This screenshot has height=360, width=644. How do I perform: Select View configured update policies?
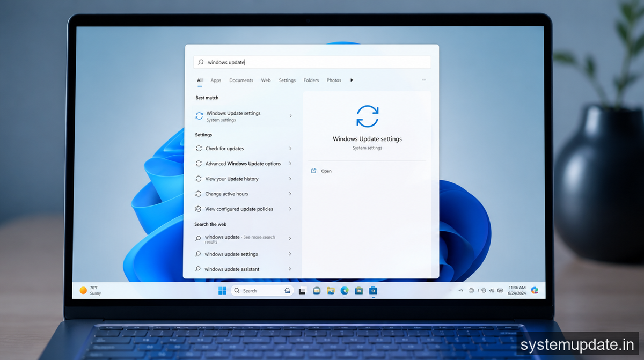point(244,209)
